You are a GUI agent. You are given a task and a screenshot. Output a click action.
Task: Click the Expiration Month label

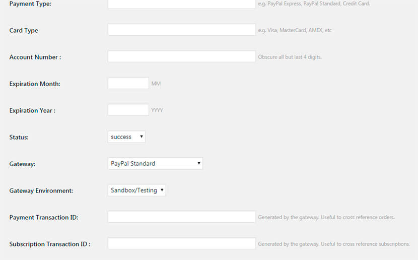[x=35, y=84]
